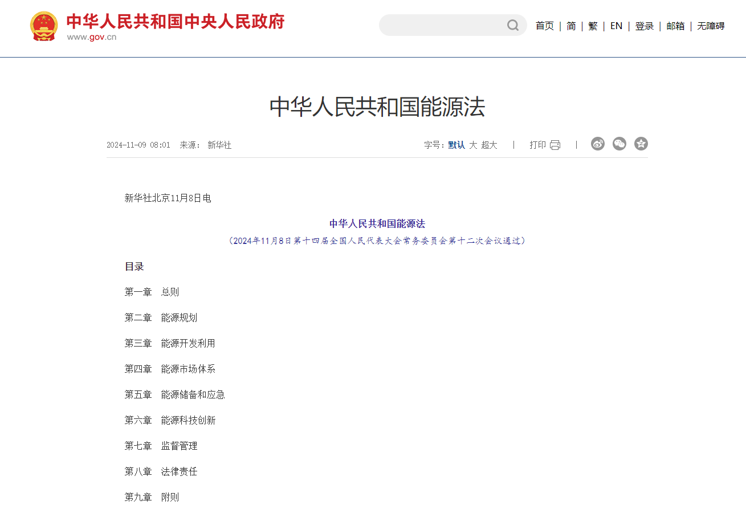Click the 中华人民共和国中央人民政府 site title
746x513 pixels.
[175, 21]
